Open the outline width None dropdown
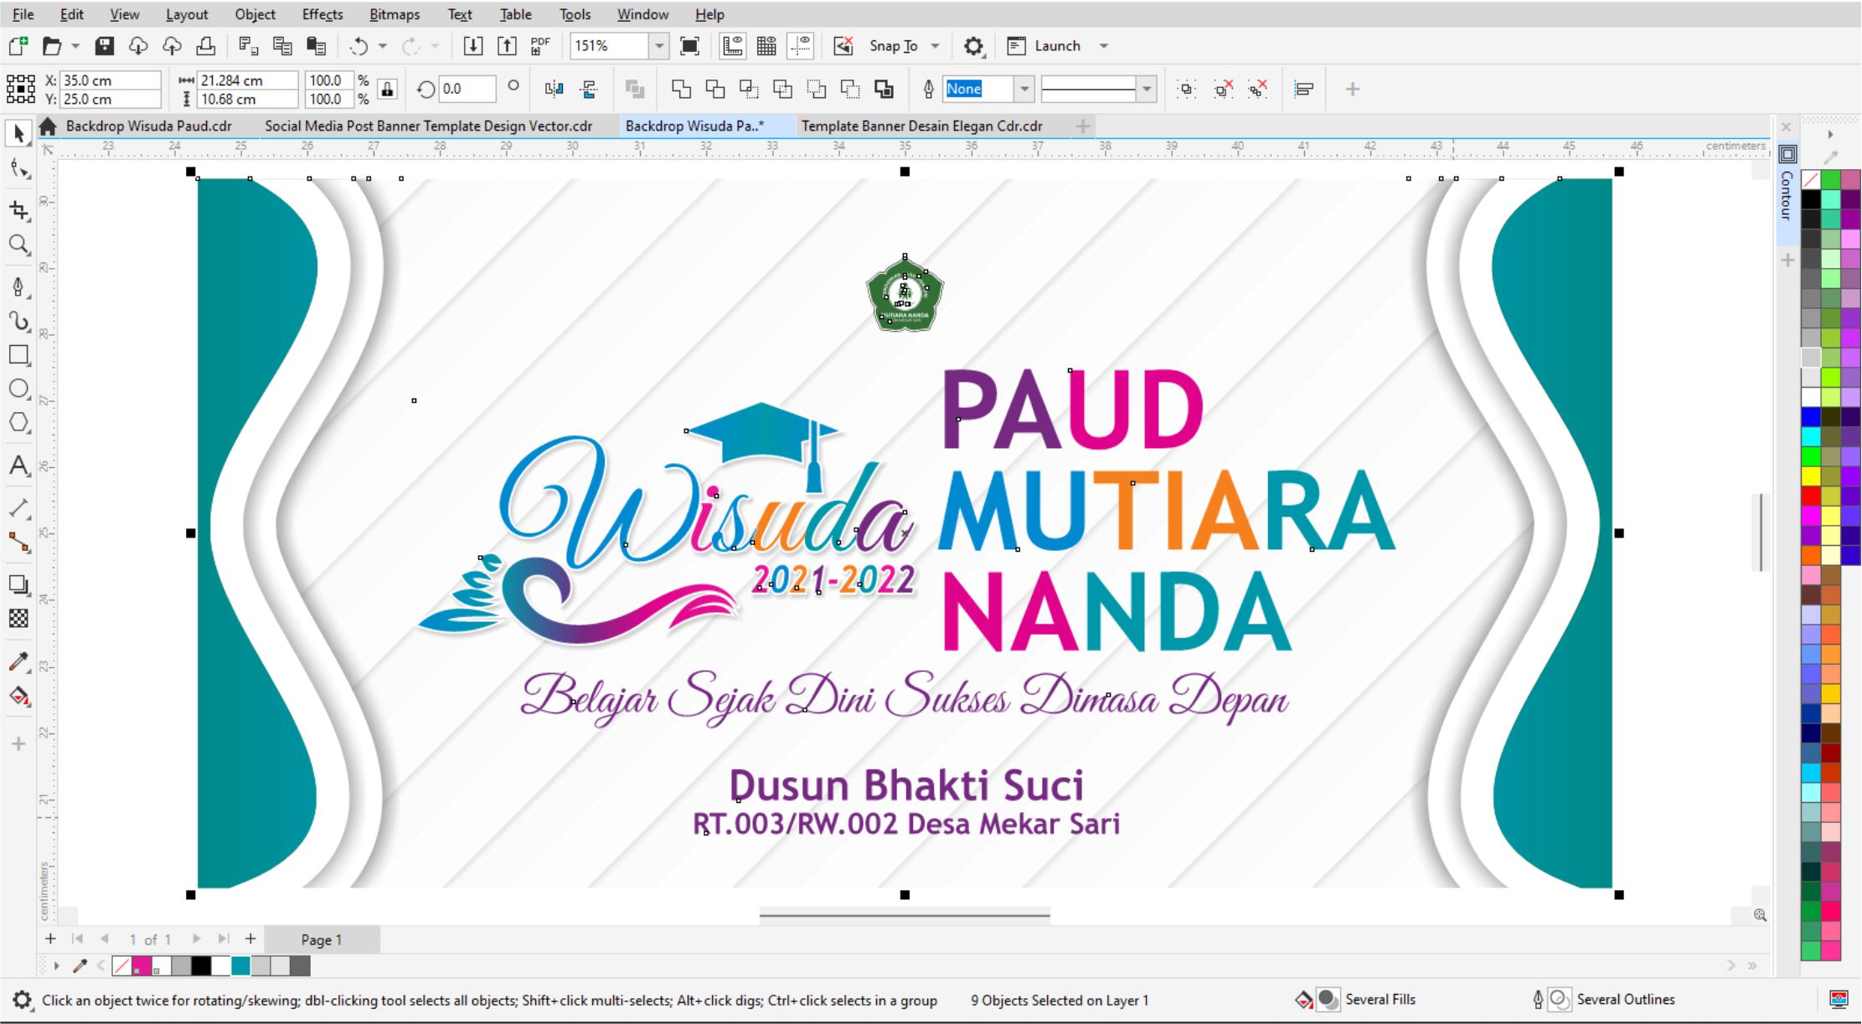The image size is (1862, 1024). tap(1024, 89)
